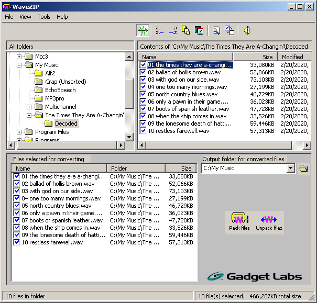This screenshot has height=303, width=317.
Task: Select the MP3pro folder
Action: pyautogui.click(x=54, y=98)
